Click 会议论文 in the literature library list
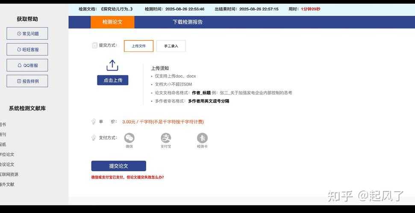The width and height of the screenshot is (415, 213). [7, 164]
